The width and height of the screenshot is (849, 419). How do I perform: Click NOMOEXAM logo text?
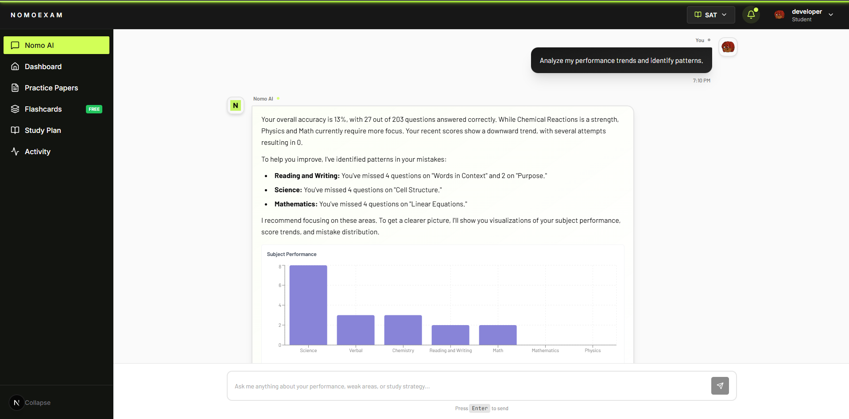37,15
